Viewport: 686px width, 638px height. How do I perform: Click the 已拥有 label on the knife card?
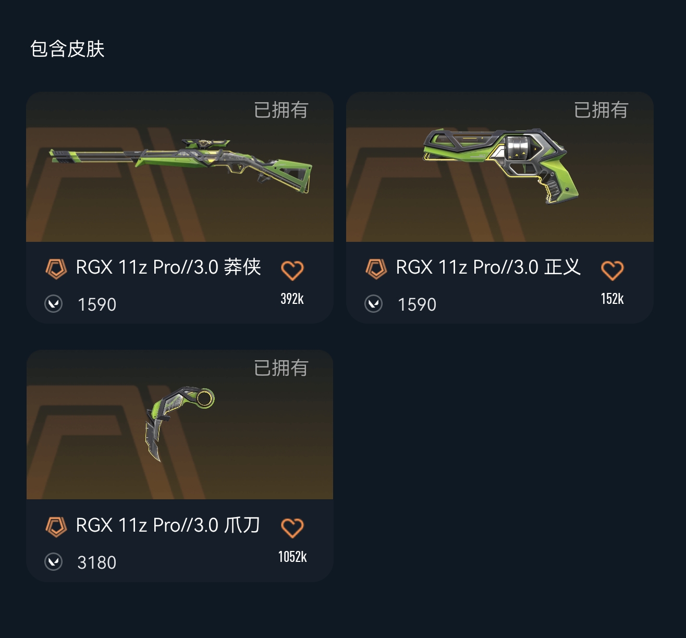click(281, 368)
